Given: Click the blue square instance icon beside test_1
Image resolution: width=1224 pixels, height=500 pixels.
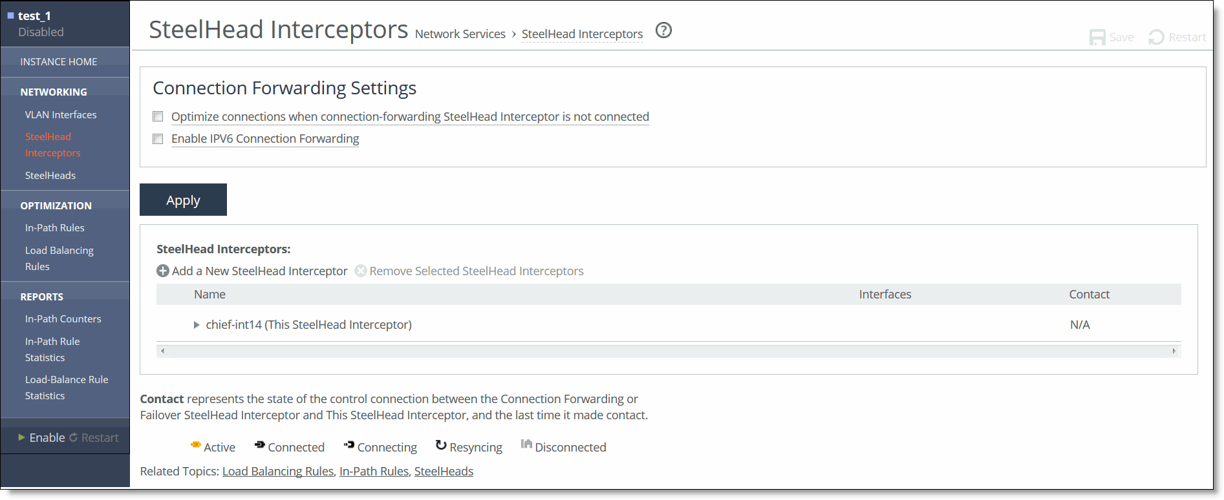Looking at the screenshot, I should click(x=10, y=16).
